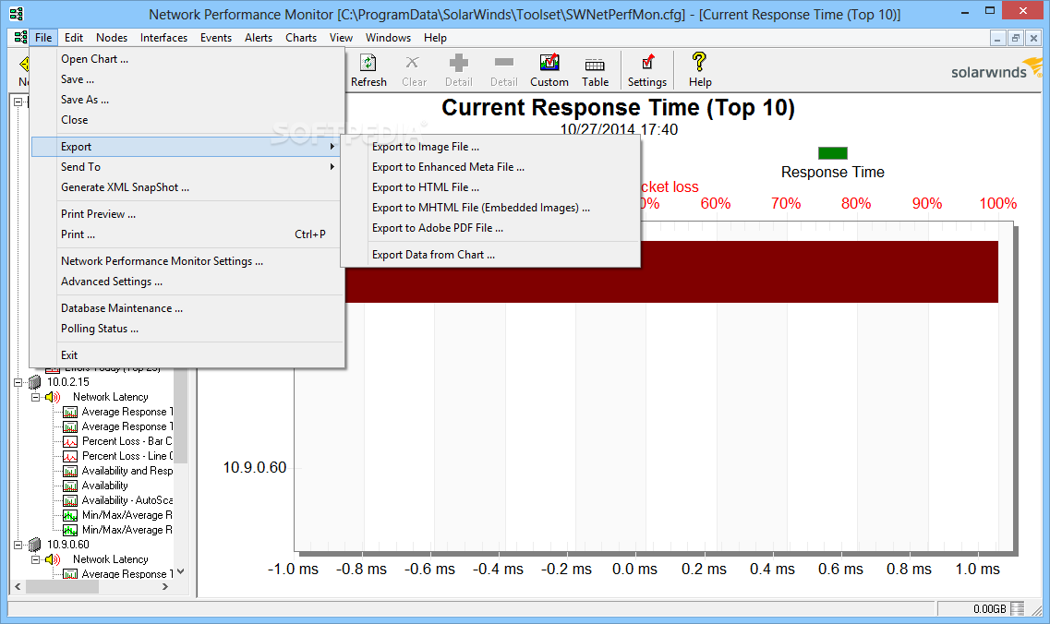
Task: Open the File menu
Action: 43,38
